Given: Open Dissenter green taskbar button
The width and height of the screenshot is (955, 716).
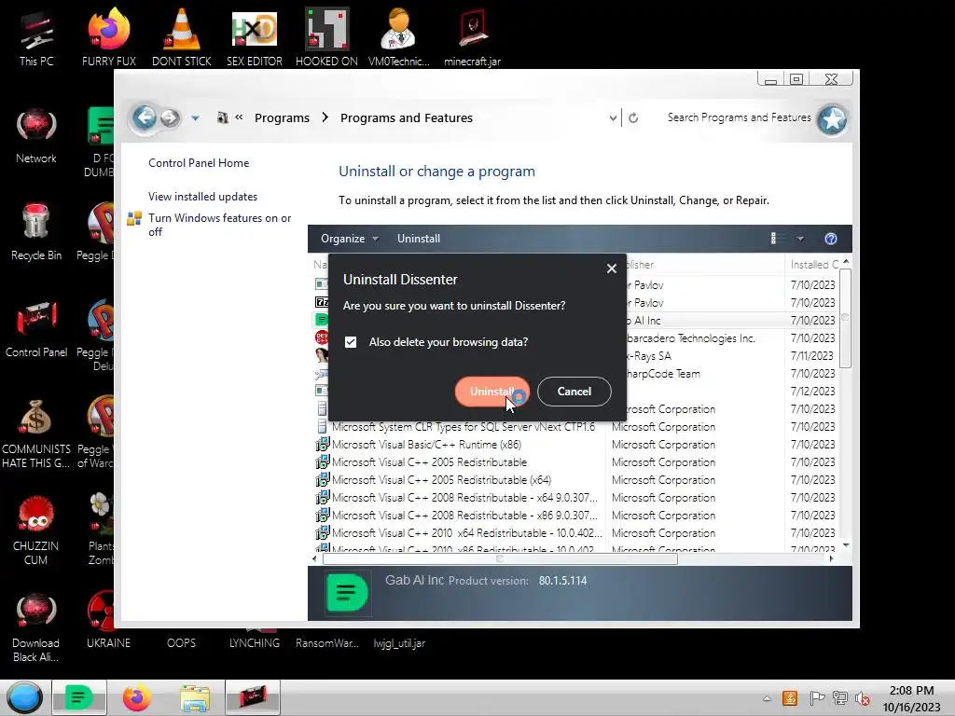Looking at the screenshot, I should tap(79, 697).
